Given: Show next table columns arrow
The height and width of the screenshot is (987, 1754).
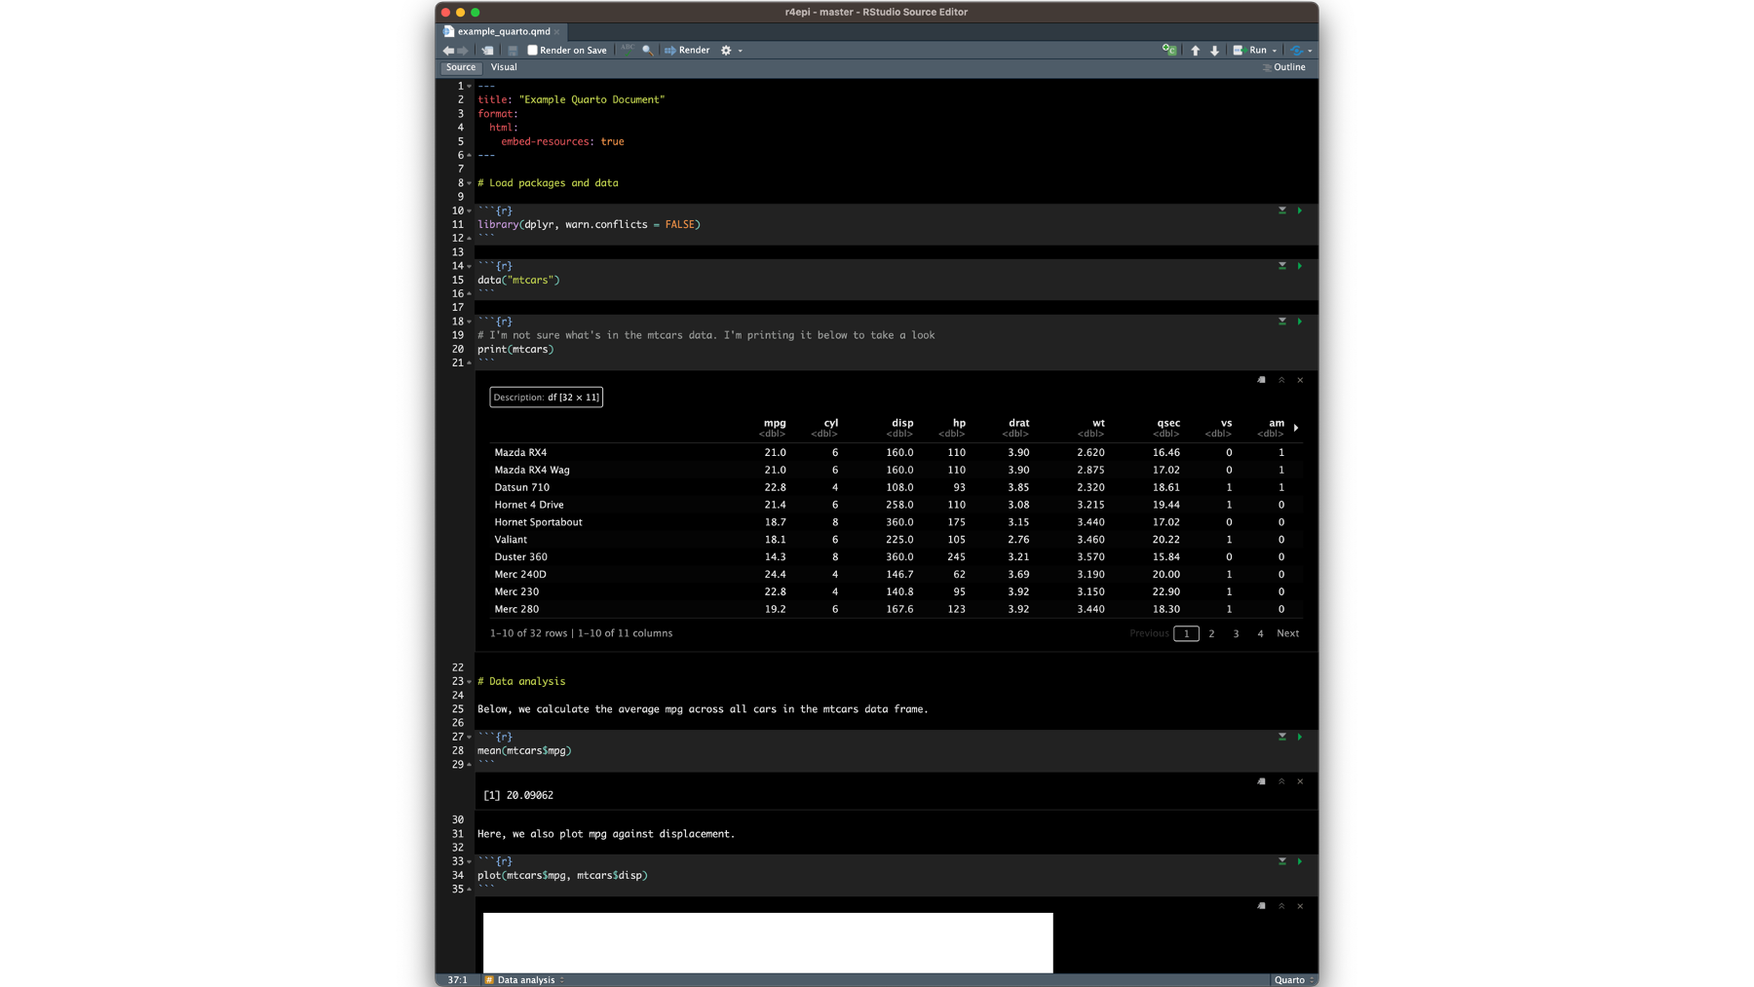Looking at the screenshot, I should point(1296,428).
